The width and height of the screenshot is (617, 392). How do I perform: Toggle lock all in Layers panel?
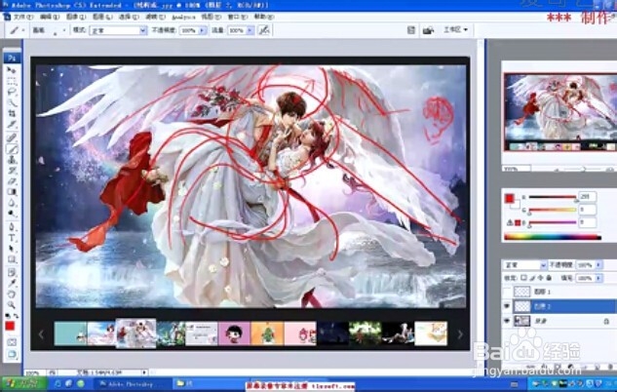pyautogui.click(x=549, y=278)
